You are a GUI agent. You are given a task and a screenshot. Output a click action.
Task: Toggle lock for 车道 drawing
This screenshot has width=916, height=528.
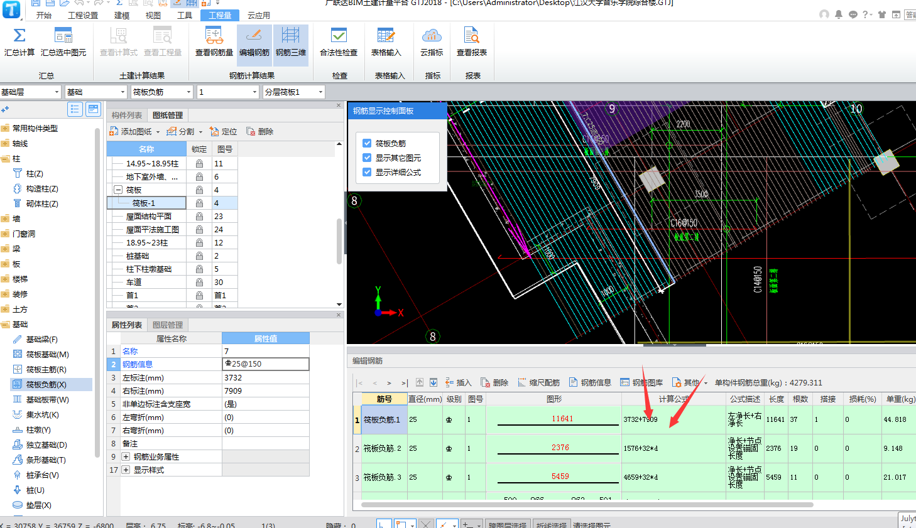tap(199, 282)
